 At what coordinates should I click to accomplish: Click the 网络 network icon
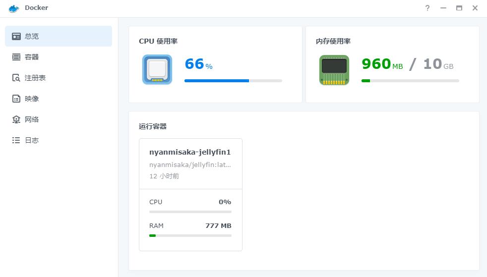point(16,119)
